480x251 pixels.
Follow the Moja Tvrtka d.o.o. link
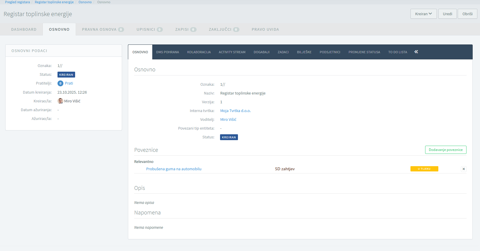pos(235,111)
